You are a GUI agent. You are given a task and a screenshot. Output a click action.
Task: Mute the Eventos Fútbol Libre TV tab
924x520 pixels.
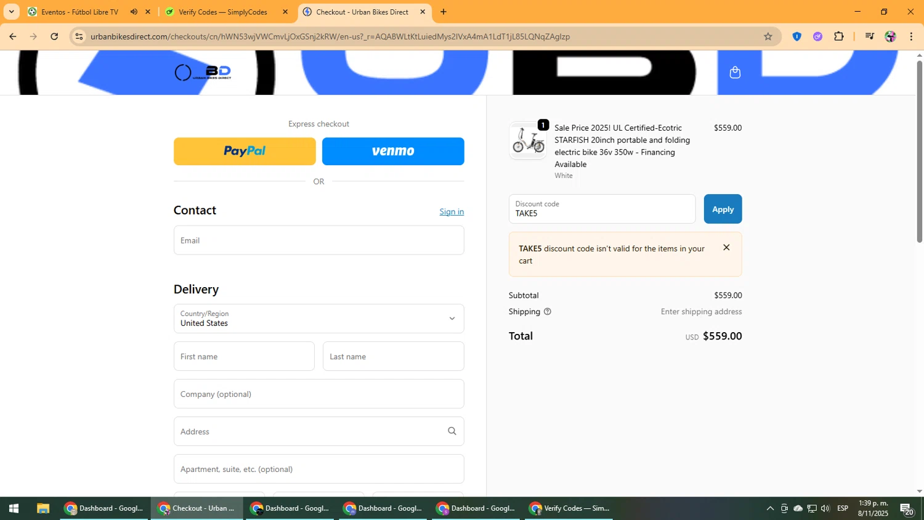pos(134,12)
